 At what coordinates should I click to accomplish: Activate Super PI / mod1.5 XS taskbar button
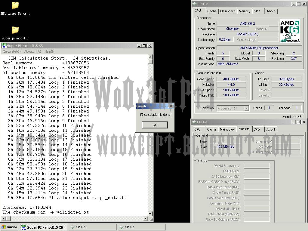pyautogui.click(x=44, y=227)
